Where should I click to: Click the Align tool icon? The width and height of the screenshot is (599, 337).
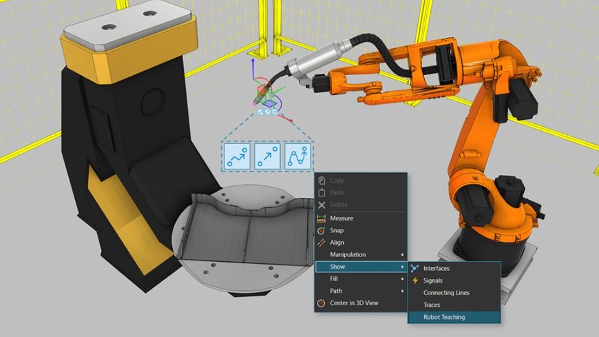(x=322, y=243)
